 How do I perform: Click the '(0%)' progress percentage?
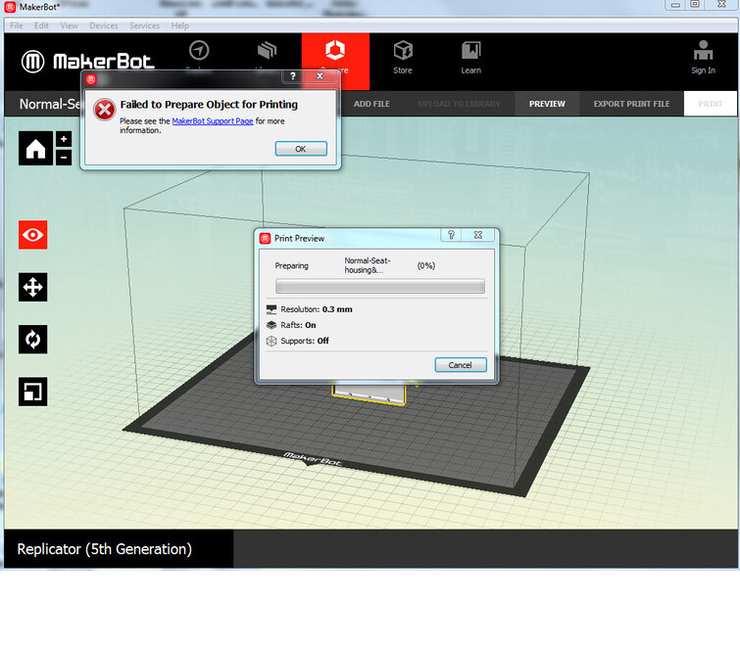pos(426,266)
